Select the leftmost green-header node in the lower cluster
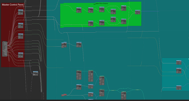 click(x=79, y=75)
